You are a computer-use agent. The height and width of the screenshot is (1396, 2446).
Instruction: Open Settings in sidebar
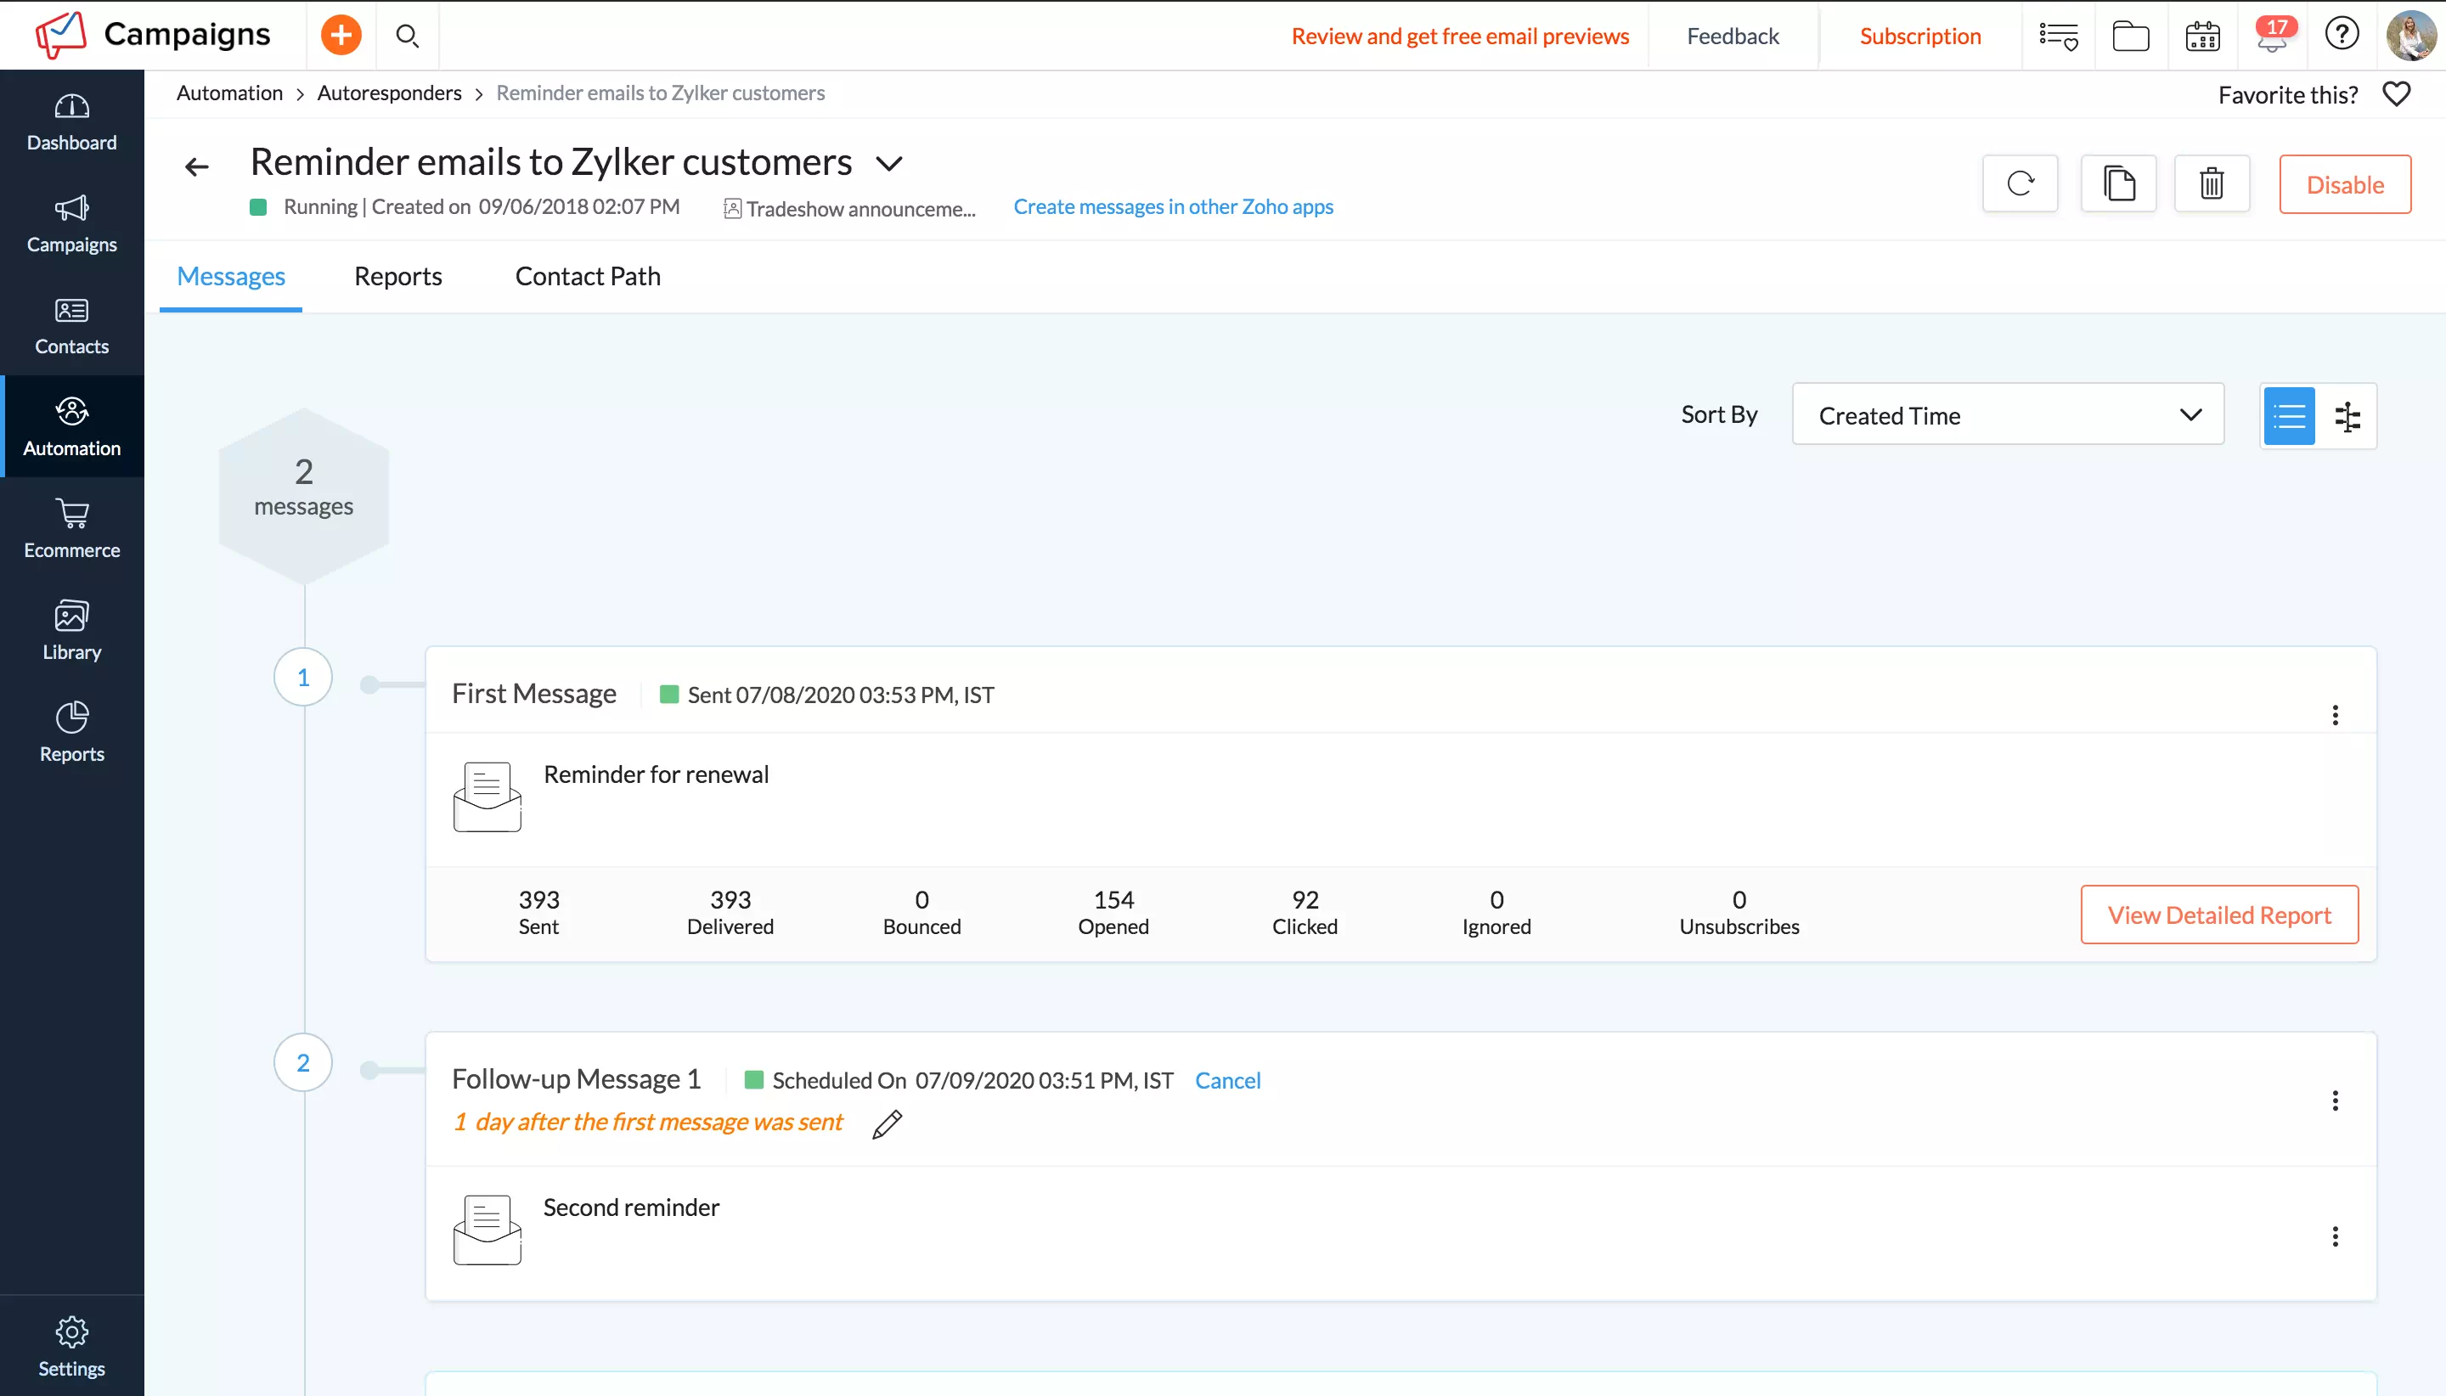72,1347
